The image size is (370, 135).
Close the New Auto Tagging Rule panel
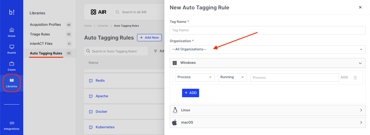point(360,7)
